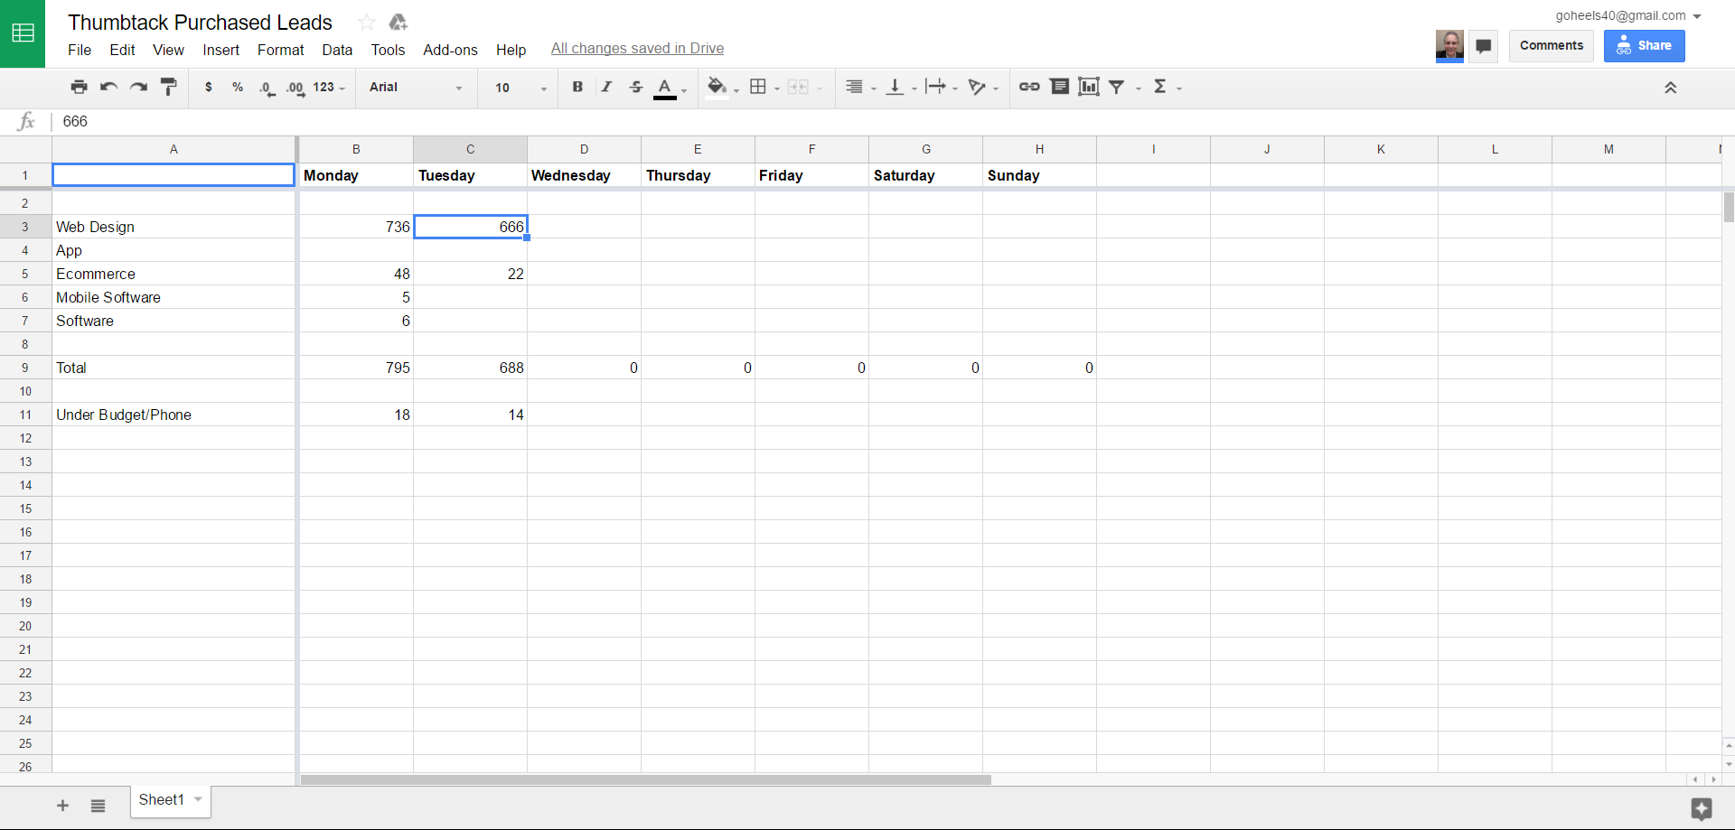Open the Help menu
Image resolution: width=1735 pixels, height=830 pixels.
[511, 50]
